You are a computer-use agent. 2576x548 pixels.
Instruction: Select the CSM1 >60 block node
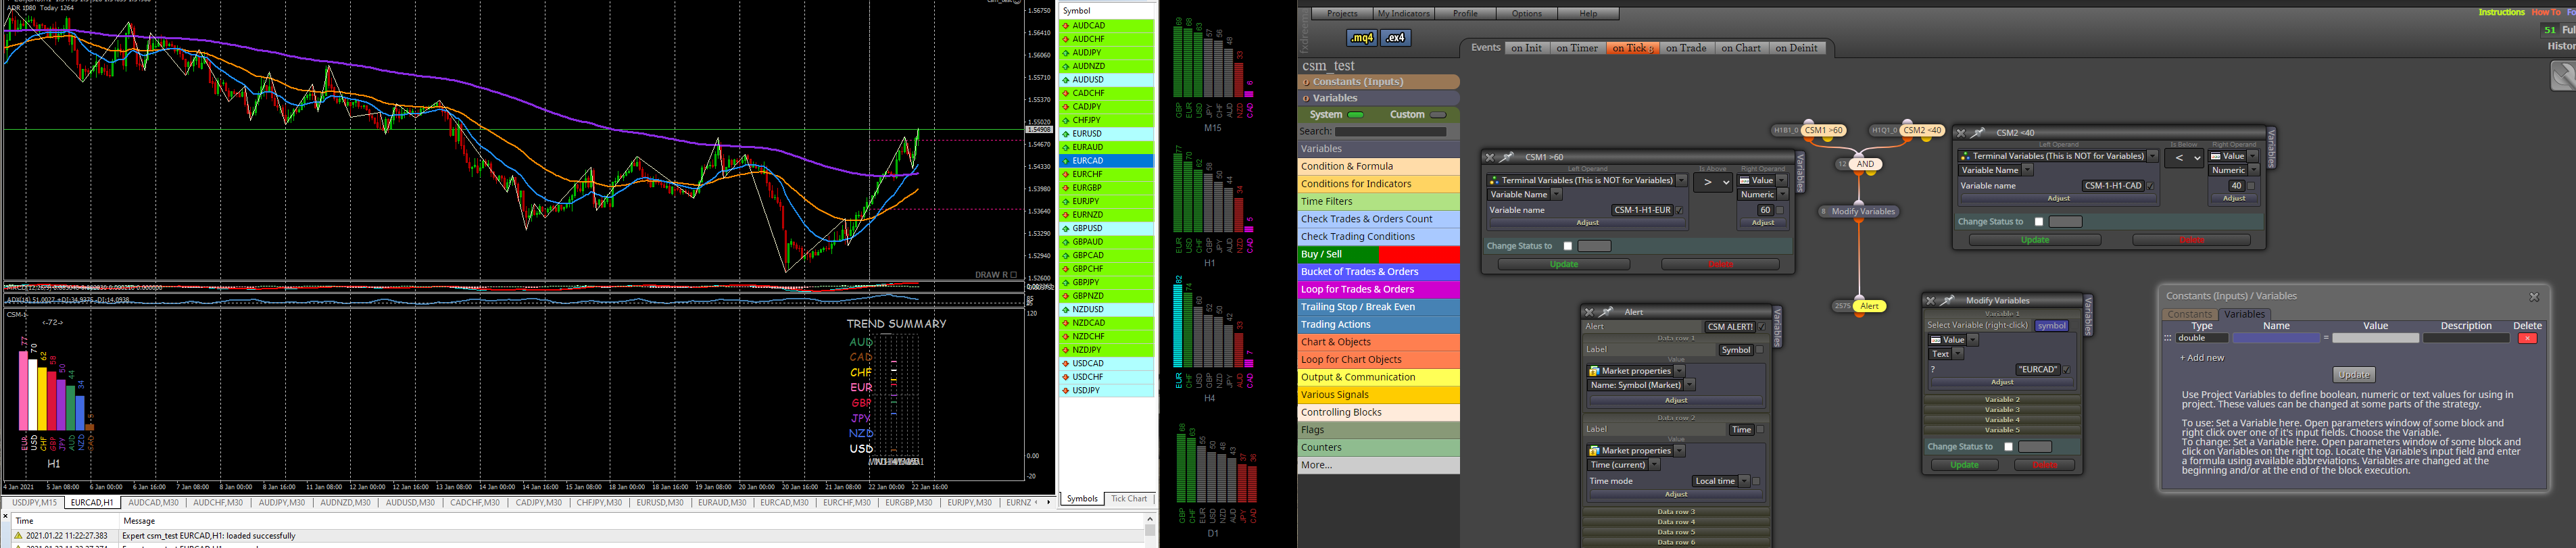1824,130
